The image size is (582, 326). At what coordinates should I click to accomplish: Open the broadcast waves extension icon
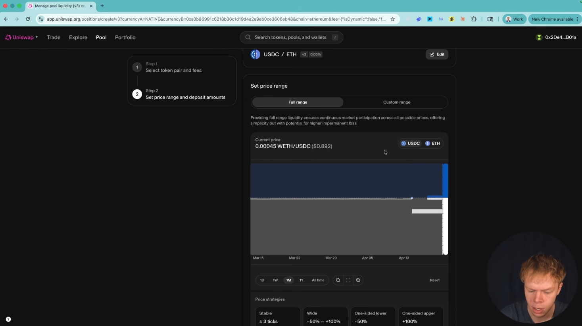tap(441, 19)
